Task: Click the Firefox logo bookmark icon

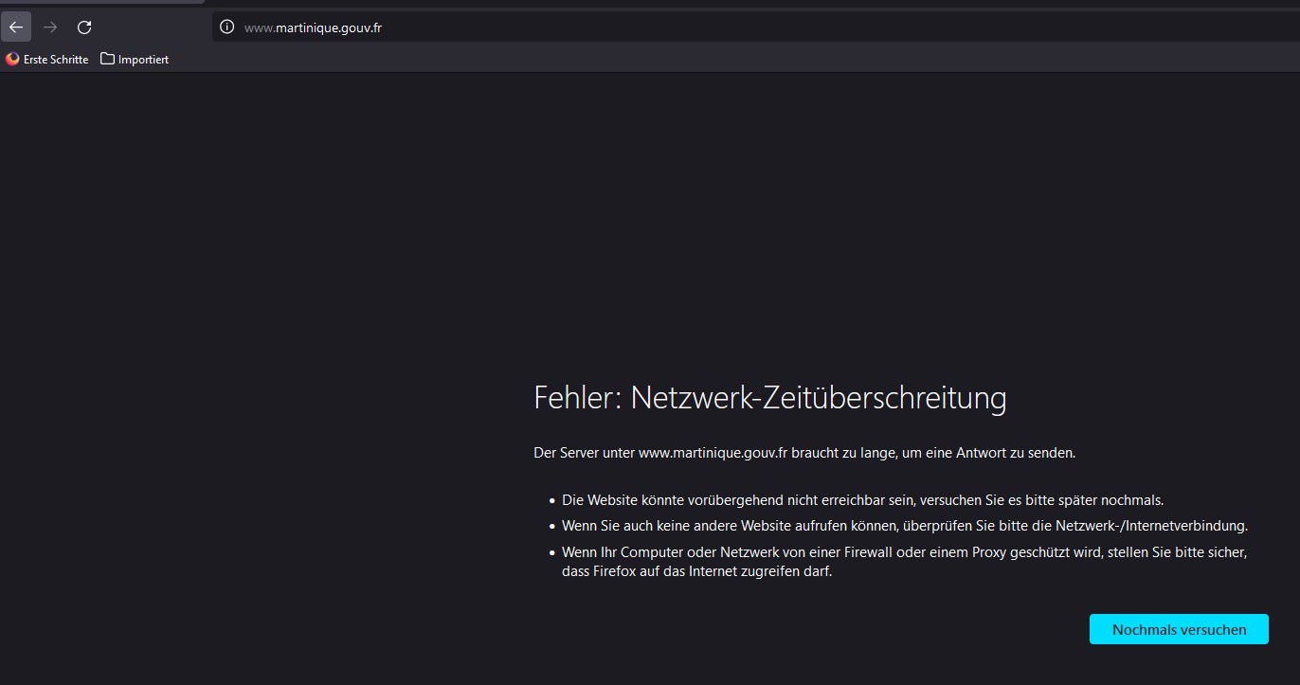Action: 12,59
